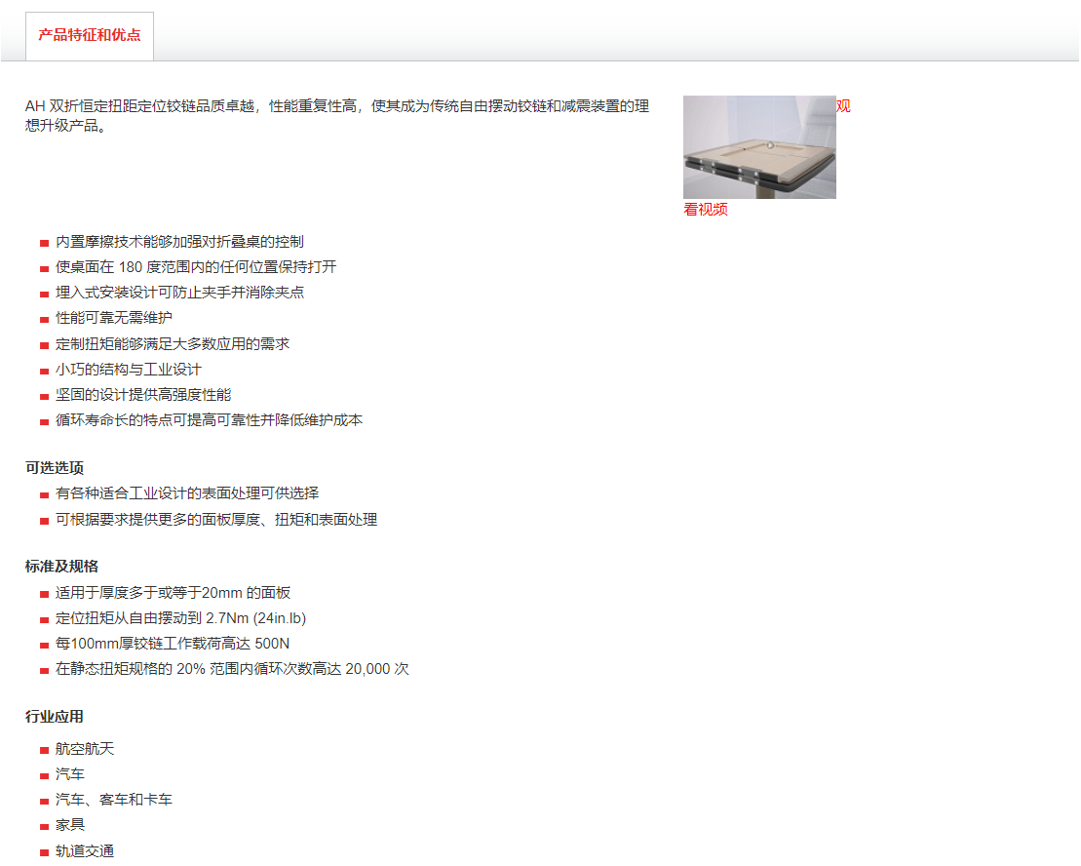Click the industry item 家具
The width and height of the screenshot is (1081, 866).
click(x=69, y=825)
